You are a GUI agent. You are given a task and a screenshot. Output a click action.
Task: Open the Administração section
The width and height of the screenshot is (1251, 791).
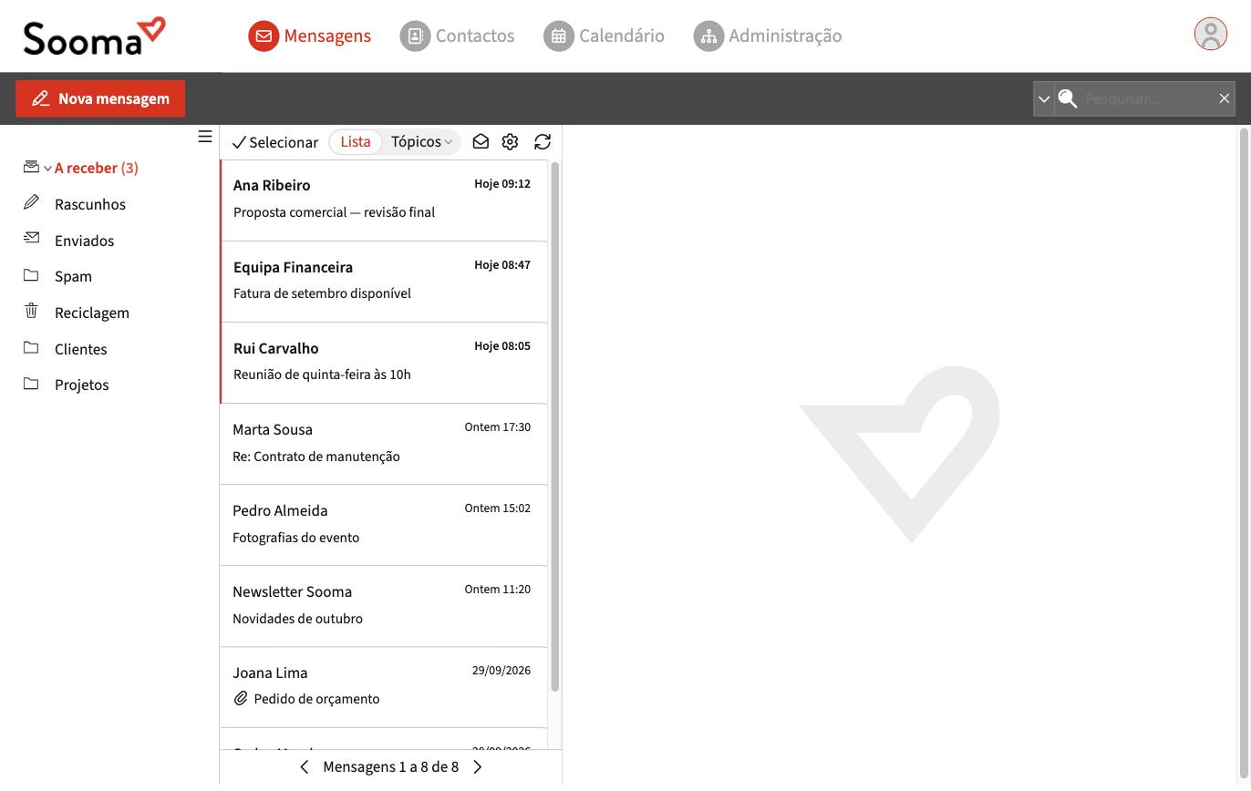767,36
